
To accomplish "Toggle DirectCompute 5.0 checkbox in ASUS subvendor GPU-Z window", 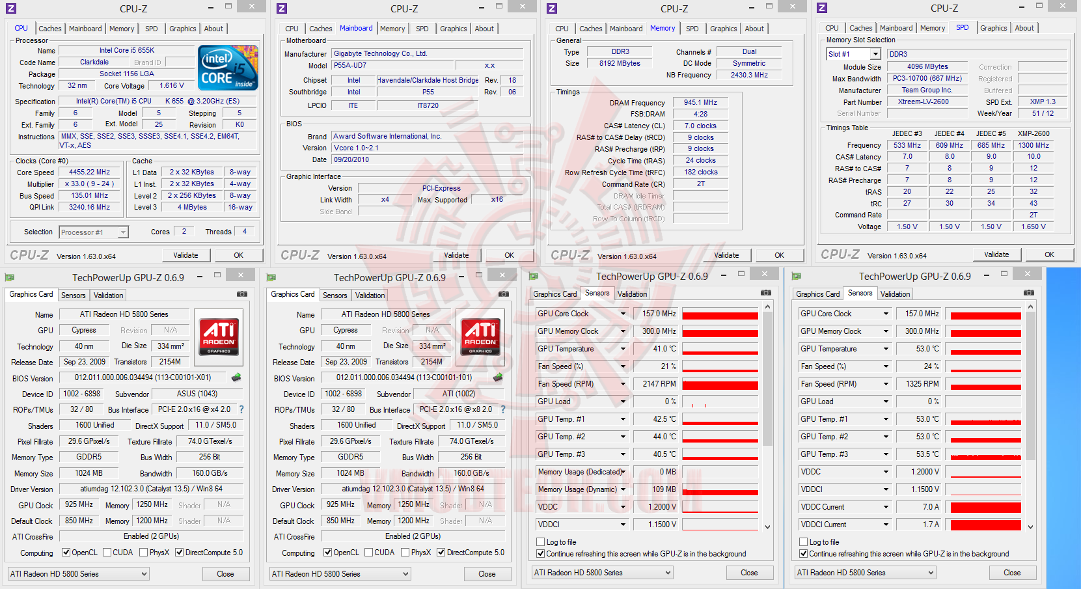I will [x=180, y=553].
